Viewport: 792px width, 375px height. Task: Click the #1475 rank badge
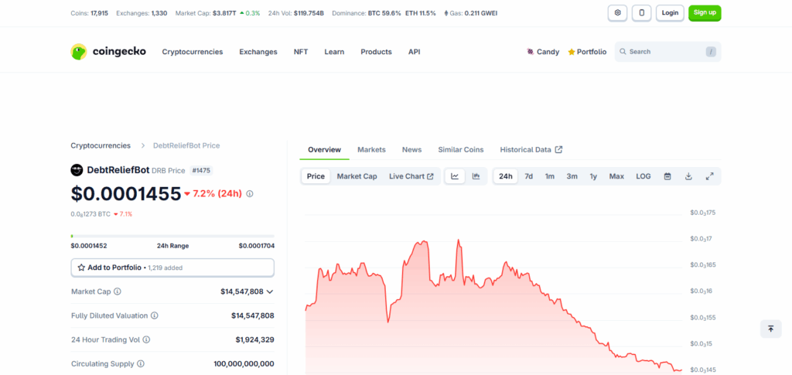[x=202, y=171]
